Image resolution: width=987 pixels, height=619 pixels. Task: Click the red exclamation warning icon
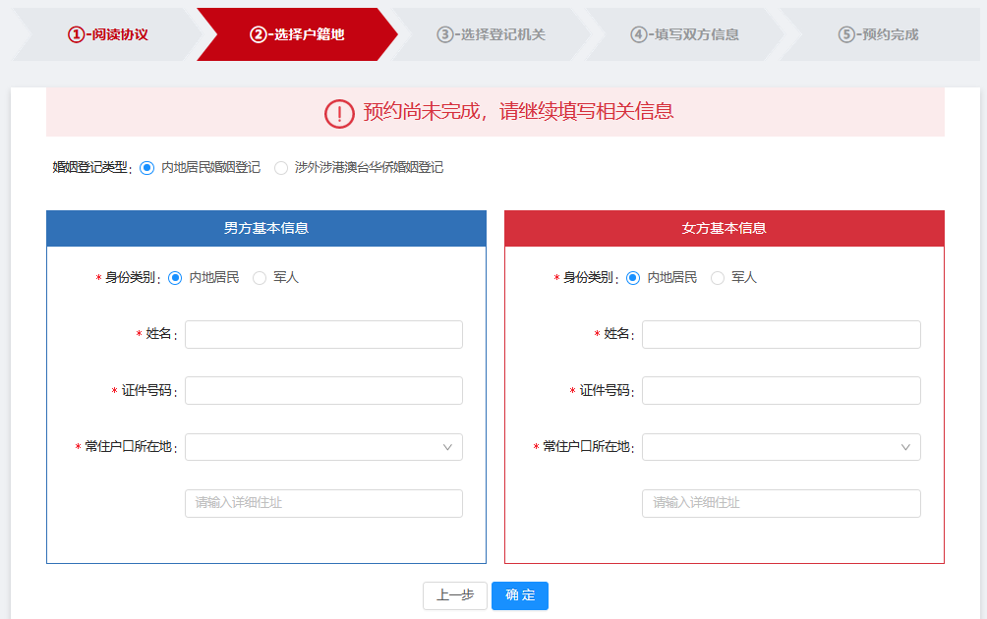339,113
